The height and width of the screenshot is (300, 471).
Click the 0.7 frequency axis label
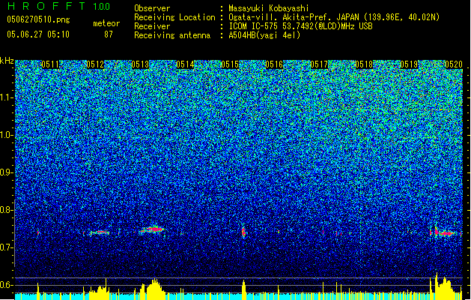coord(7,247)
